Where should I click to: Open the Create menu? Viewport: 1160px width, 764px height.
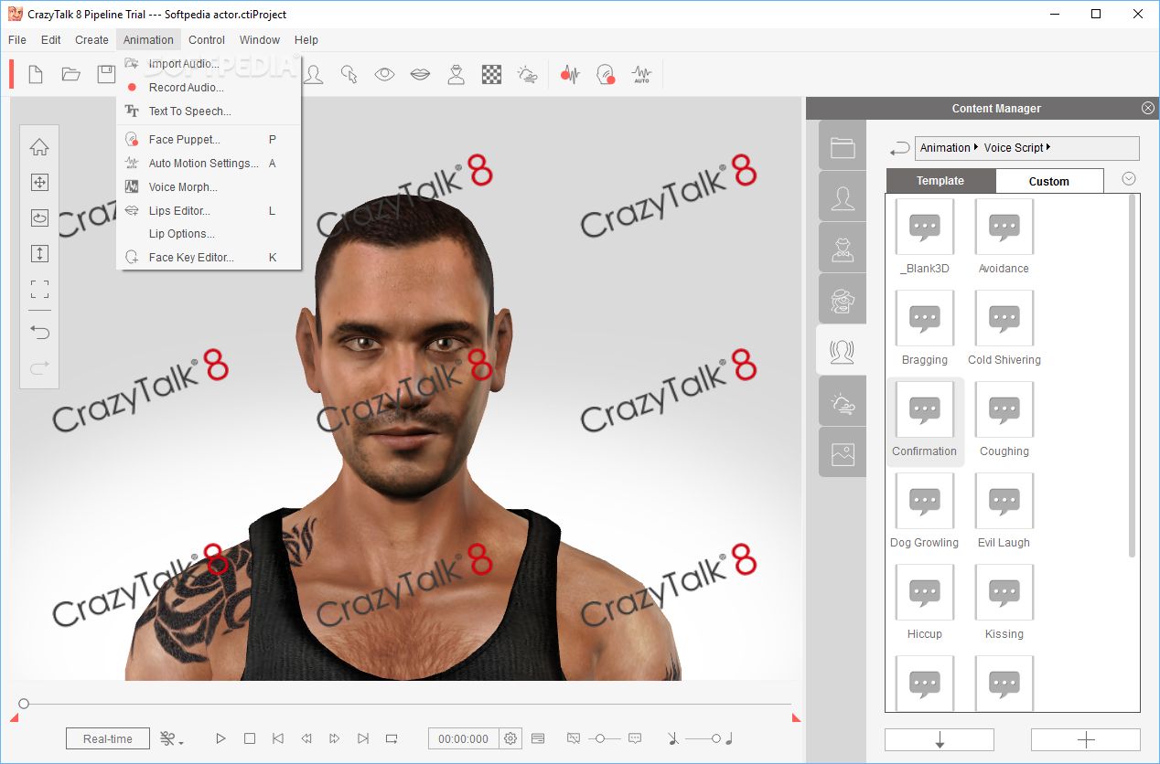[x=91, y=39]
